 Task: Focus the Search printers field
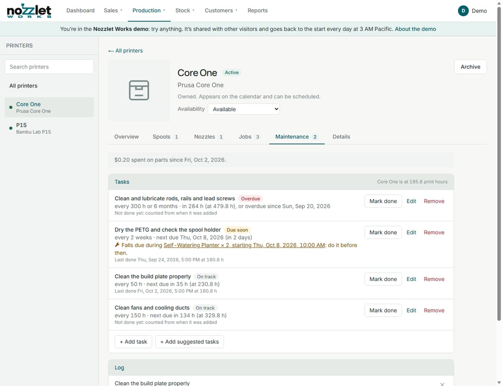click(x=49, y=67)
